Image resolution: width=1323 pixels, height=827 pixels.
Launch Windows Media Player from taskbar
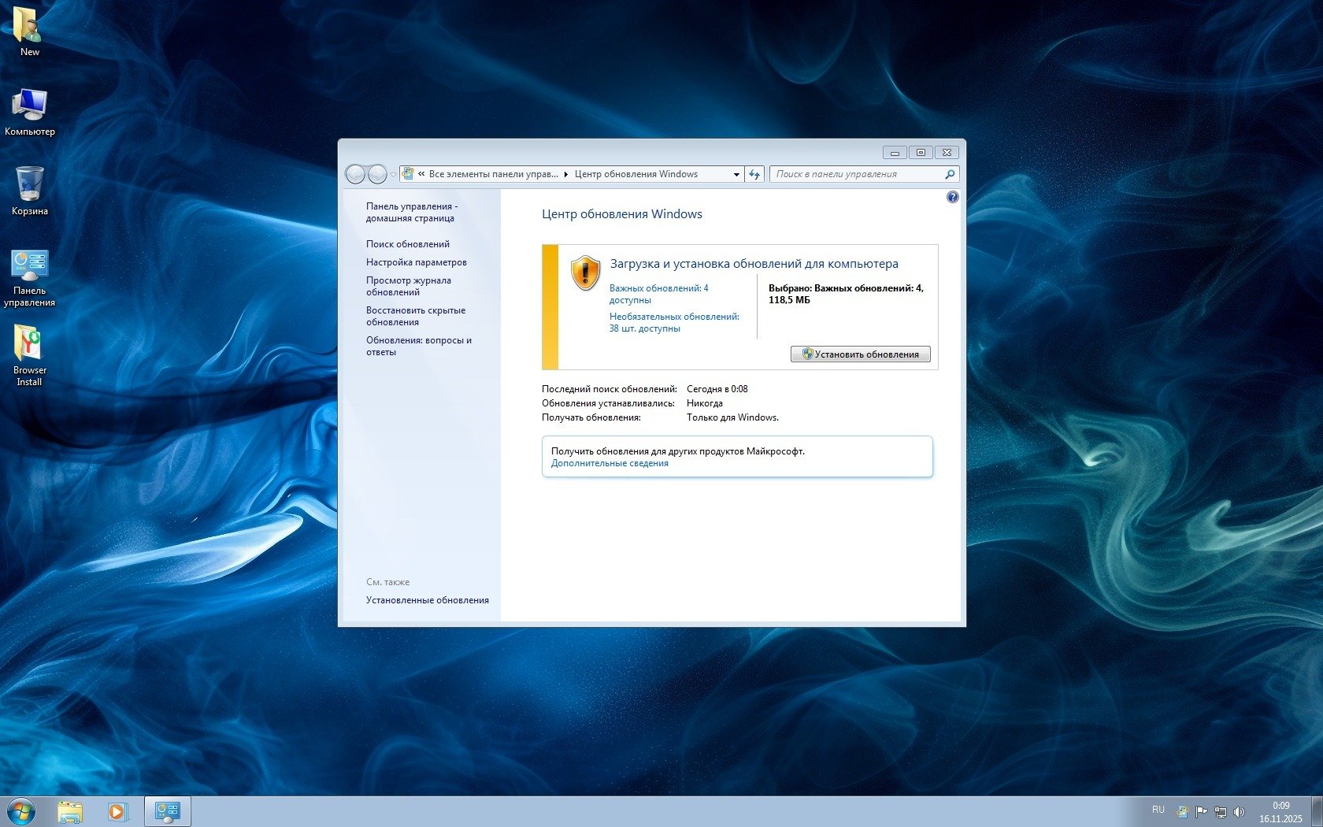117,811
